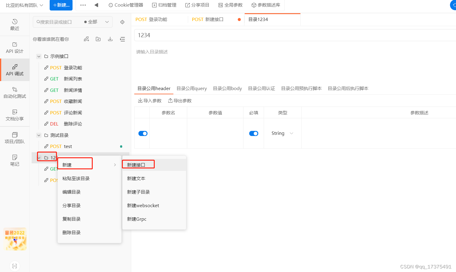Disable the 必填 switch in the header row
The image size is (456, 272).
pos(254,133)
